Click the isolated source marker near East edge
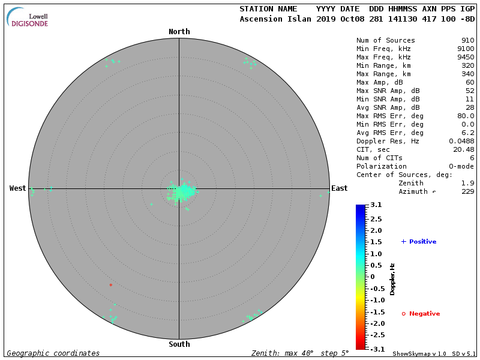480x360 pixels. pos(320,196)
